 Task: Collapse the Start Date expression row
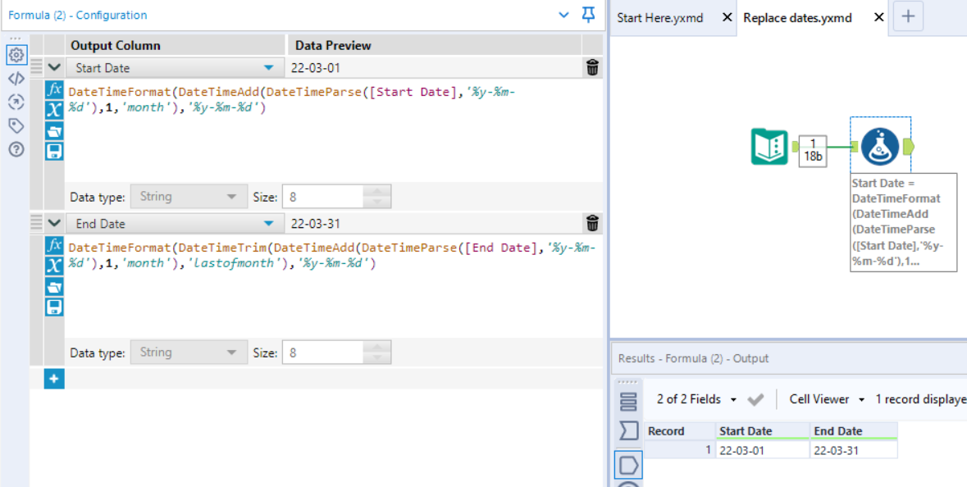point(54,68)
